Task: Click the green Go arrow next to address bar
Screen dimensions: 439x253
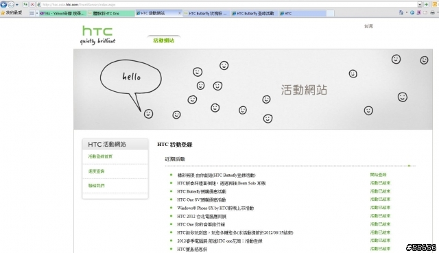Action: pos(426,5)
